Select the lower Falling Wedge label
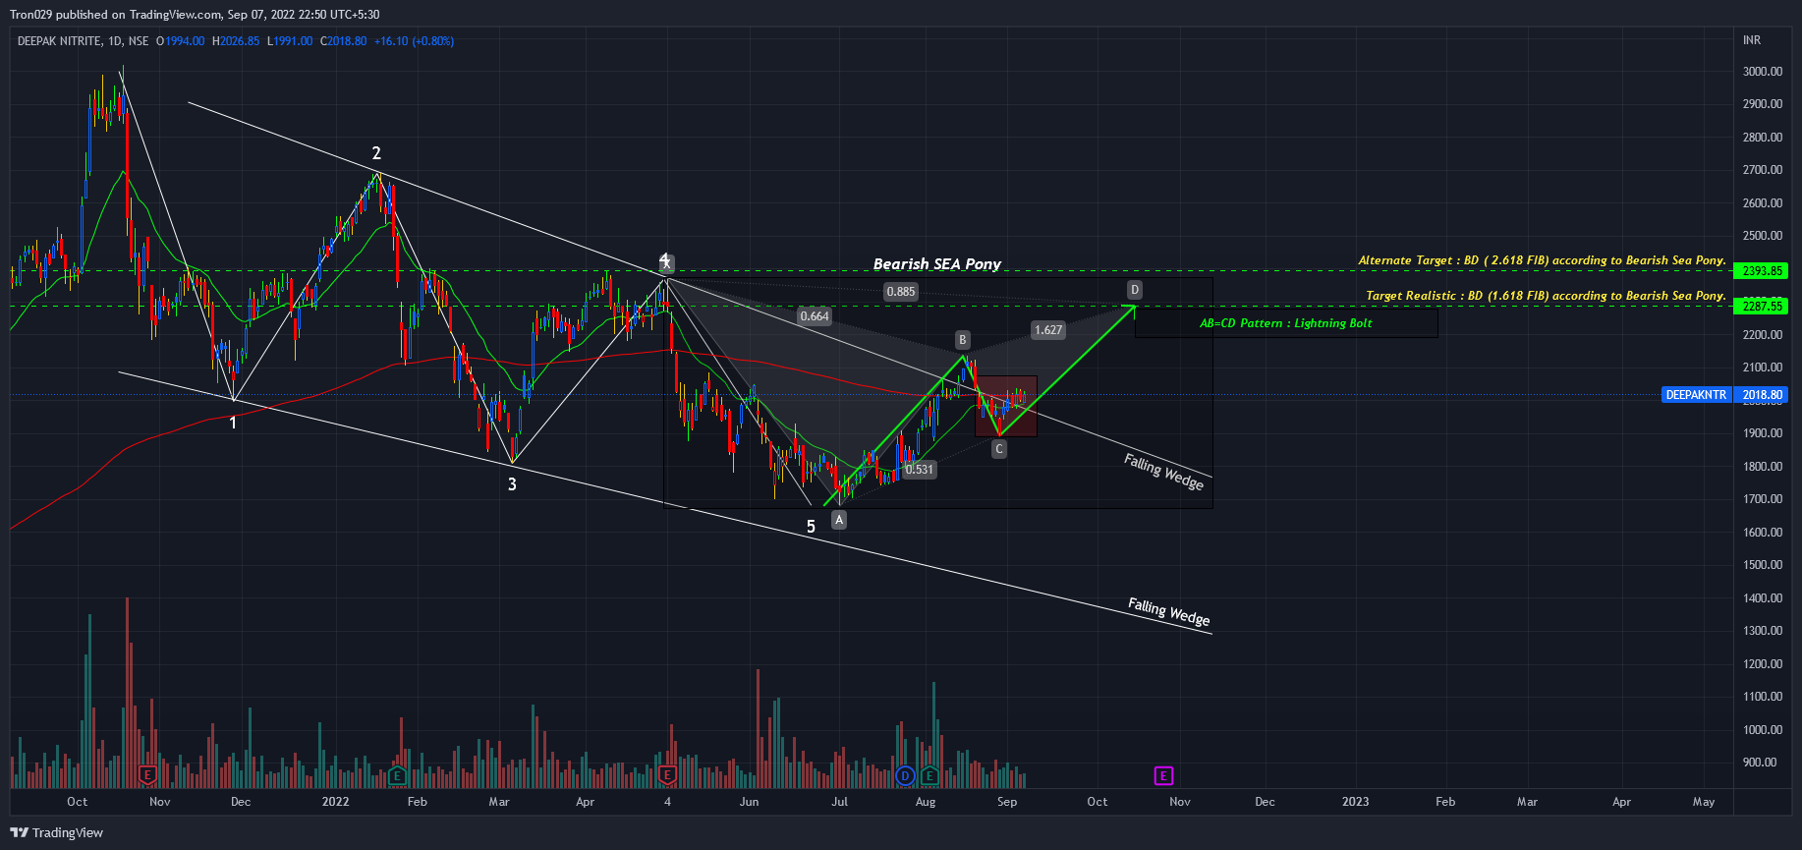1802x850 pixels. [1169, 612]
